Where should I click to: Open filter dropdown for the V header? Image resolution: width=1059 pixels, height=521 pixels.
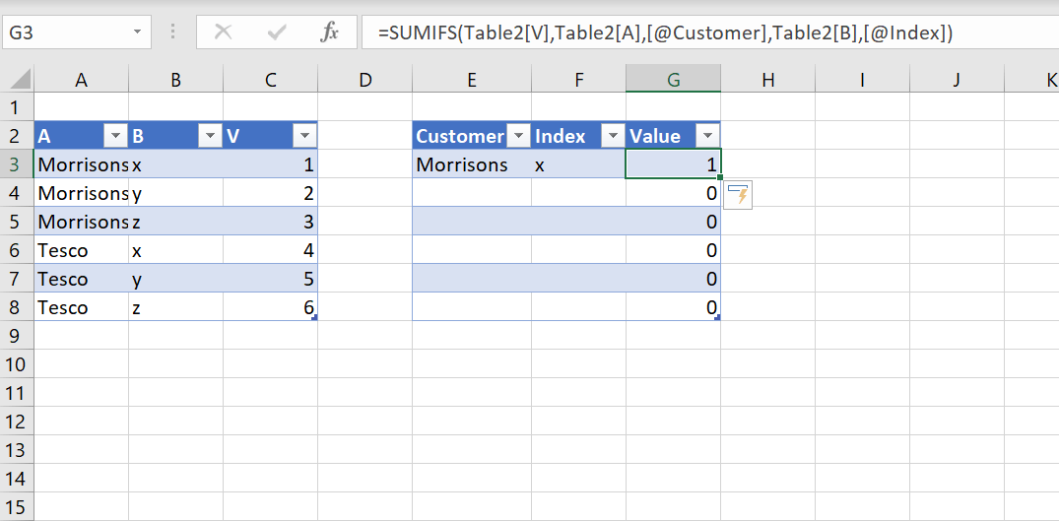point(304,137)
